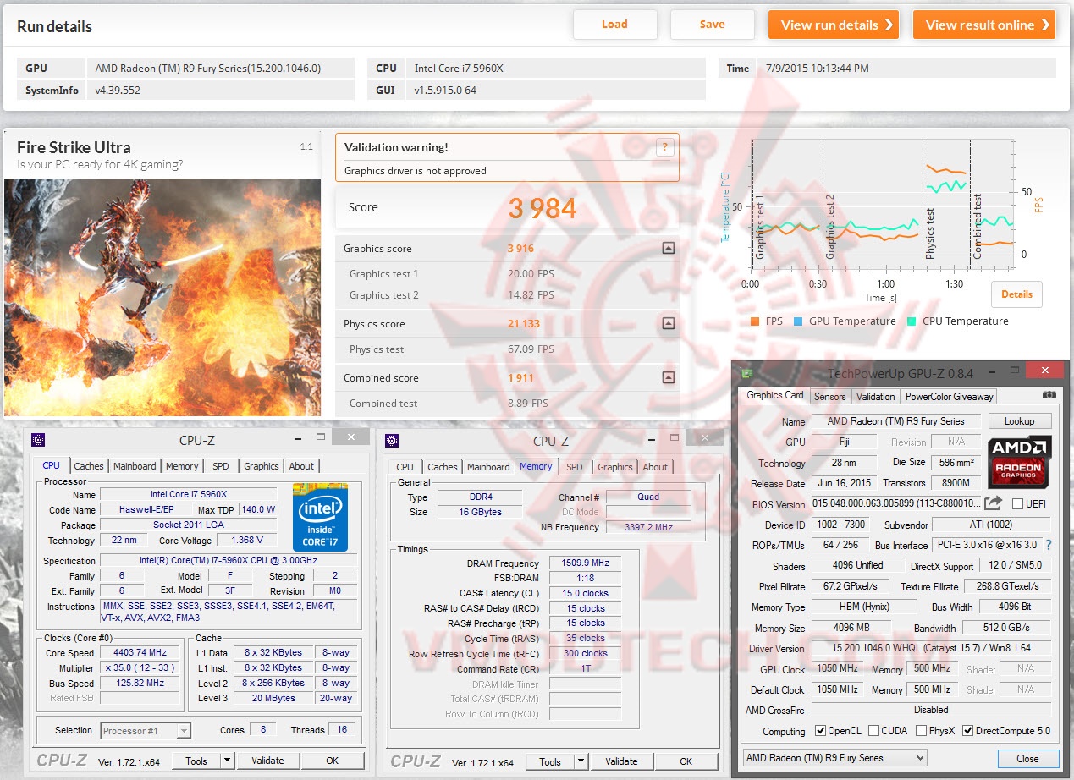Click the GPU-Z screenshot camera icon
This screenshot has width=1074, height=780.
coord(1049,395)
